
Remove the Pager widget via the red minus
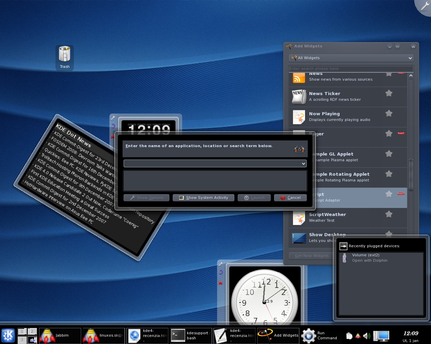[401, 133]
